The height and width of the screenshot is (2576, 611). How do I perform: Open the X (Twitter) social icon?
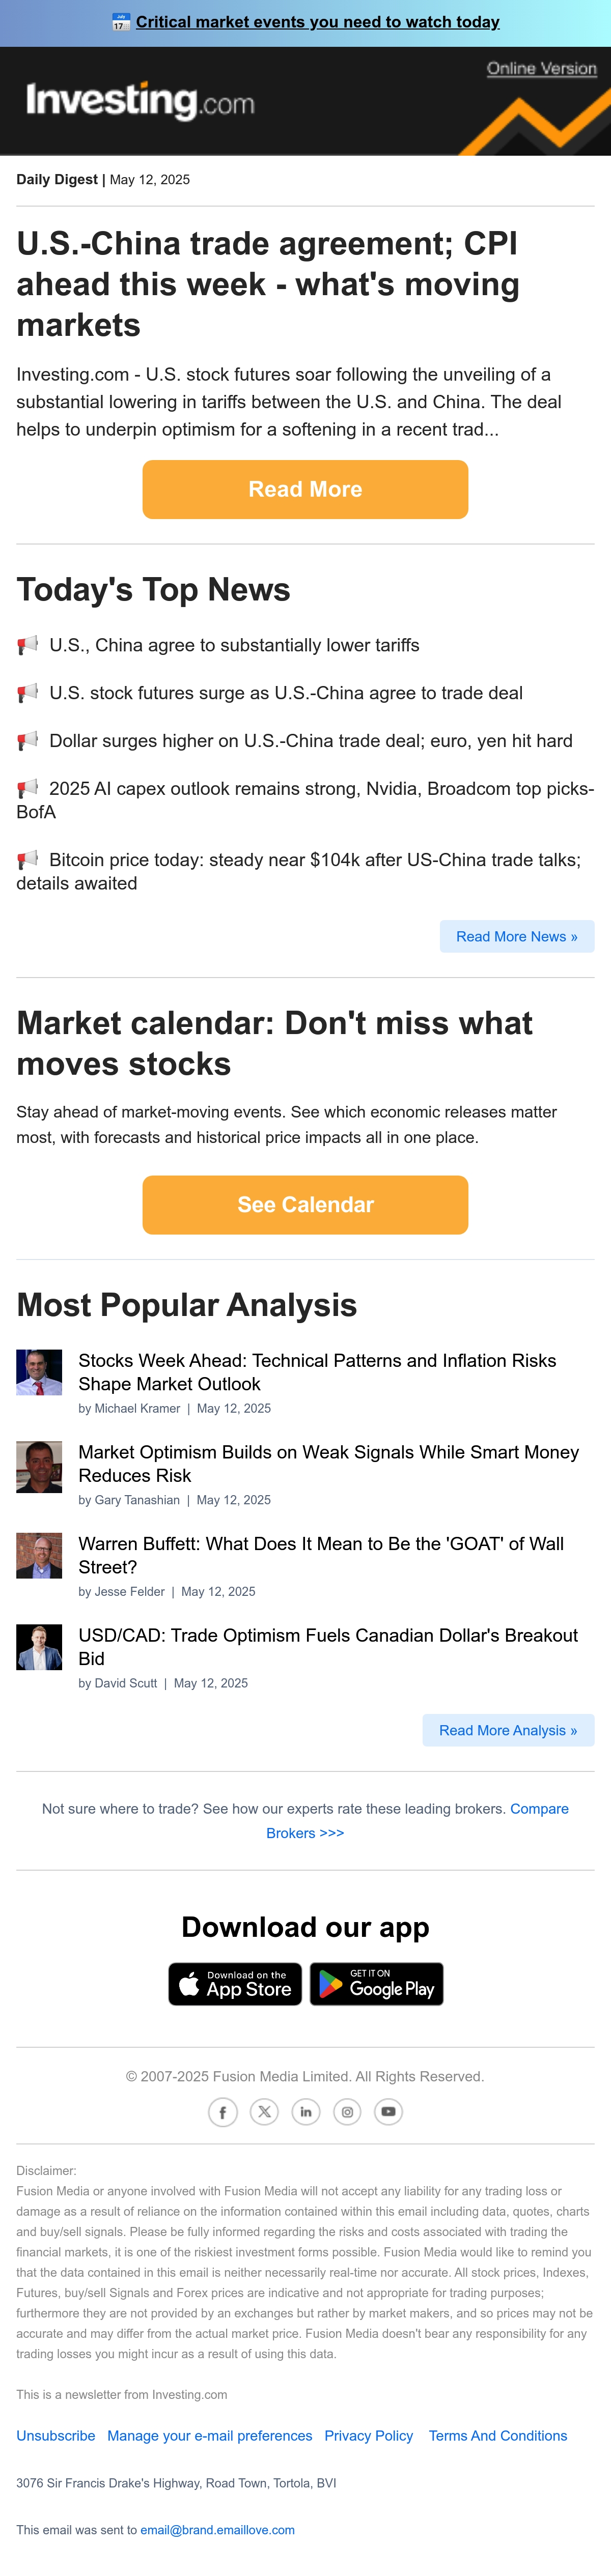(x=264, y=2112)
